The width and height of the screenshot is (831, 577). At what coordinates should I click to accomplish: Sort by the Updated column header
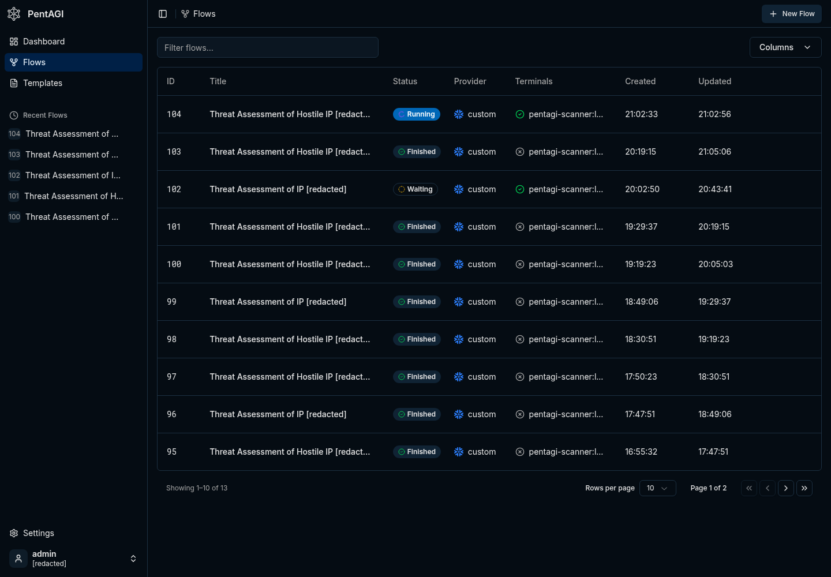[714, 81]
